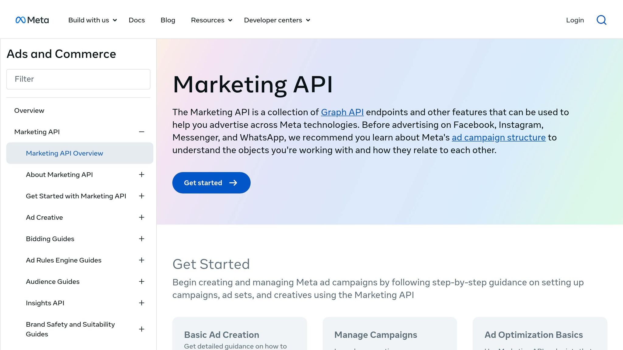Open the Graph API link

click(342, 112)
